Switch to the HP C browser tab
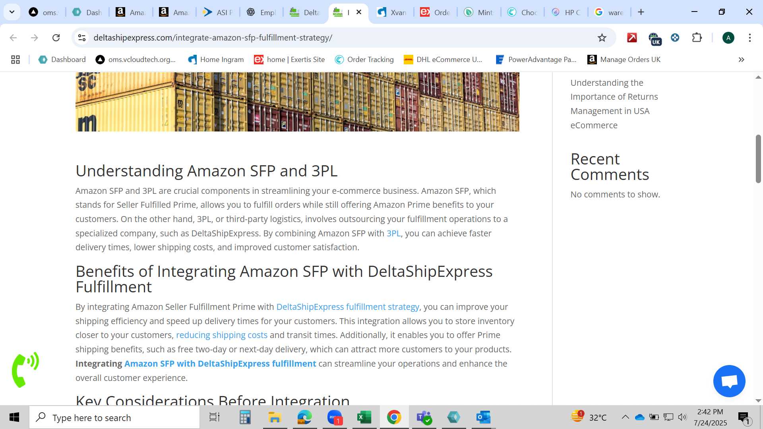 click(566, 12)
